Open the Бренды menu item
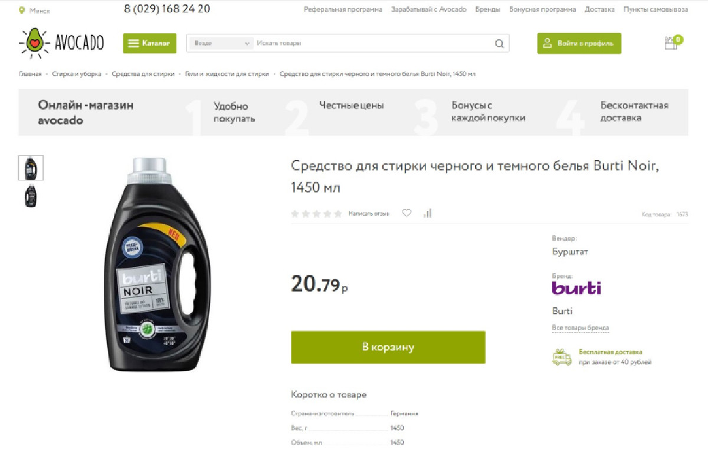708x450 pixels. pos(488,9)
